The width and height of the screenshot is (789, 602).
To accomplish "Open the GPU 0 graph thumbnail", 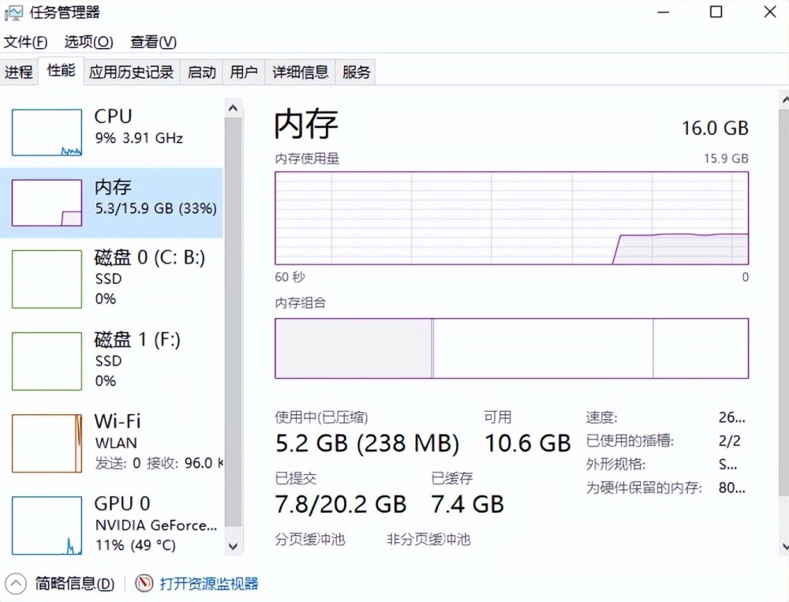I will click(x=47, y=525).
